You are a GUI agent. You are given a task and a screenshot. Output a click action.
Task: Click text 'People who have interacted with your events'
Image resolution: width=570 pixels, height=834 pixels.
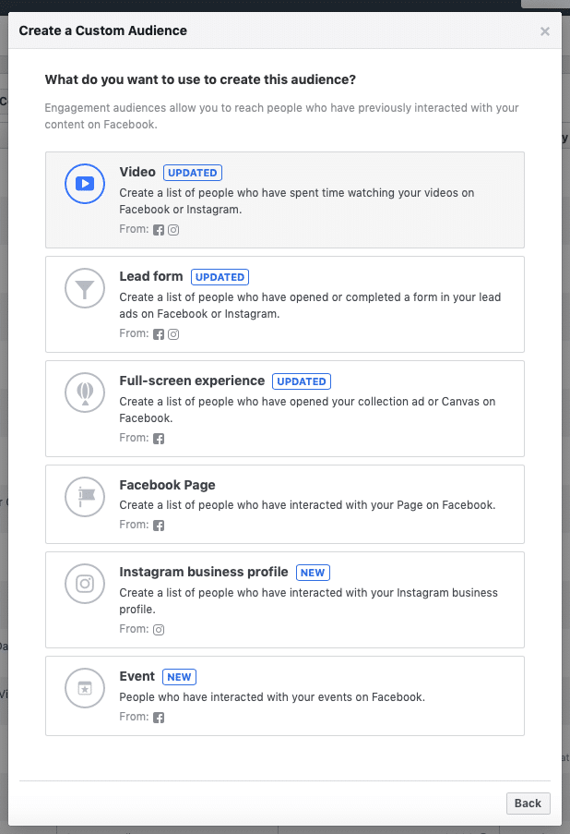pyautogui.click(x=236, y=696)
